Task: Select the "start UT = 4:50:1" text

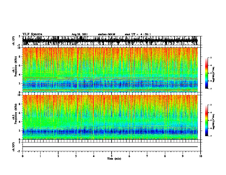Action: pos(138,34)
